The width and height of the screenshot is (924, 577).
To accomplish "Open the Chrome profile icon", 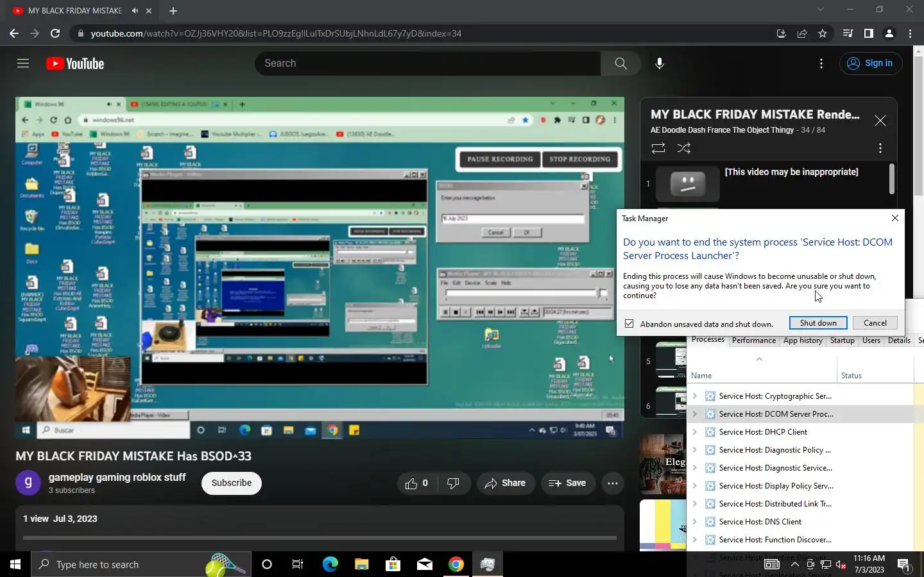I will coord(889,33).
